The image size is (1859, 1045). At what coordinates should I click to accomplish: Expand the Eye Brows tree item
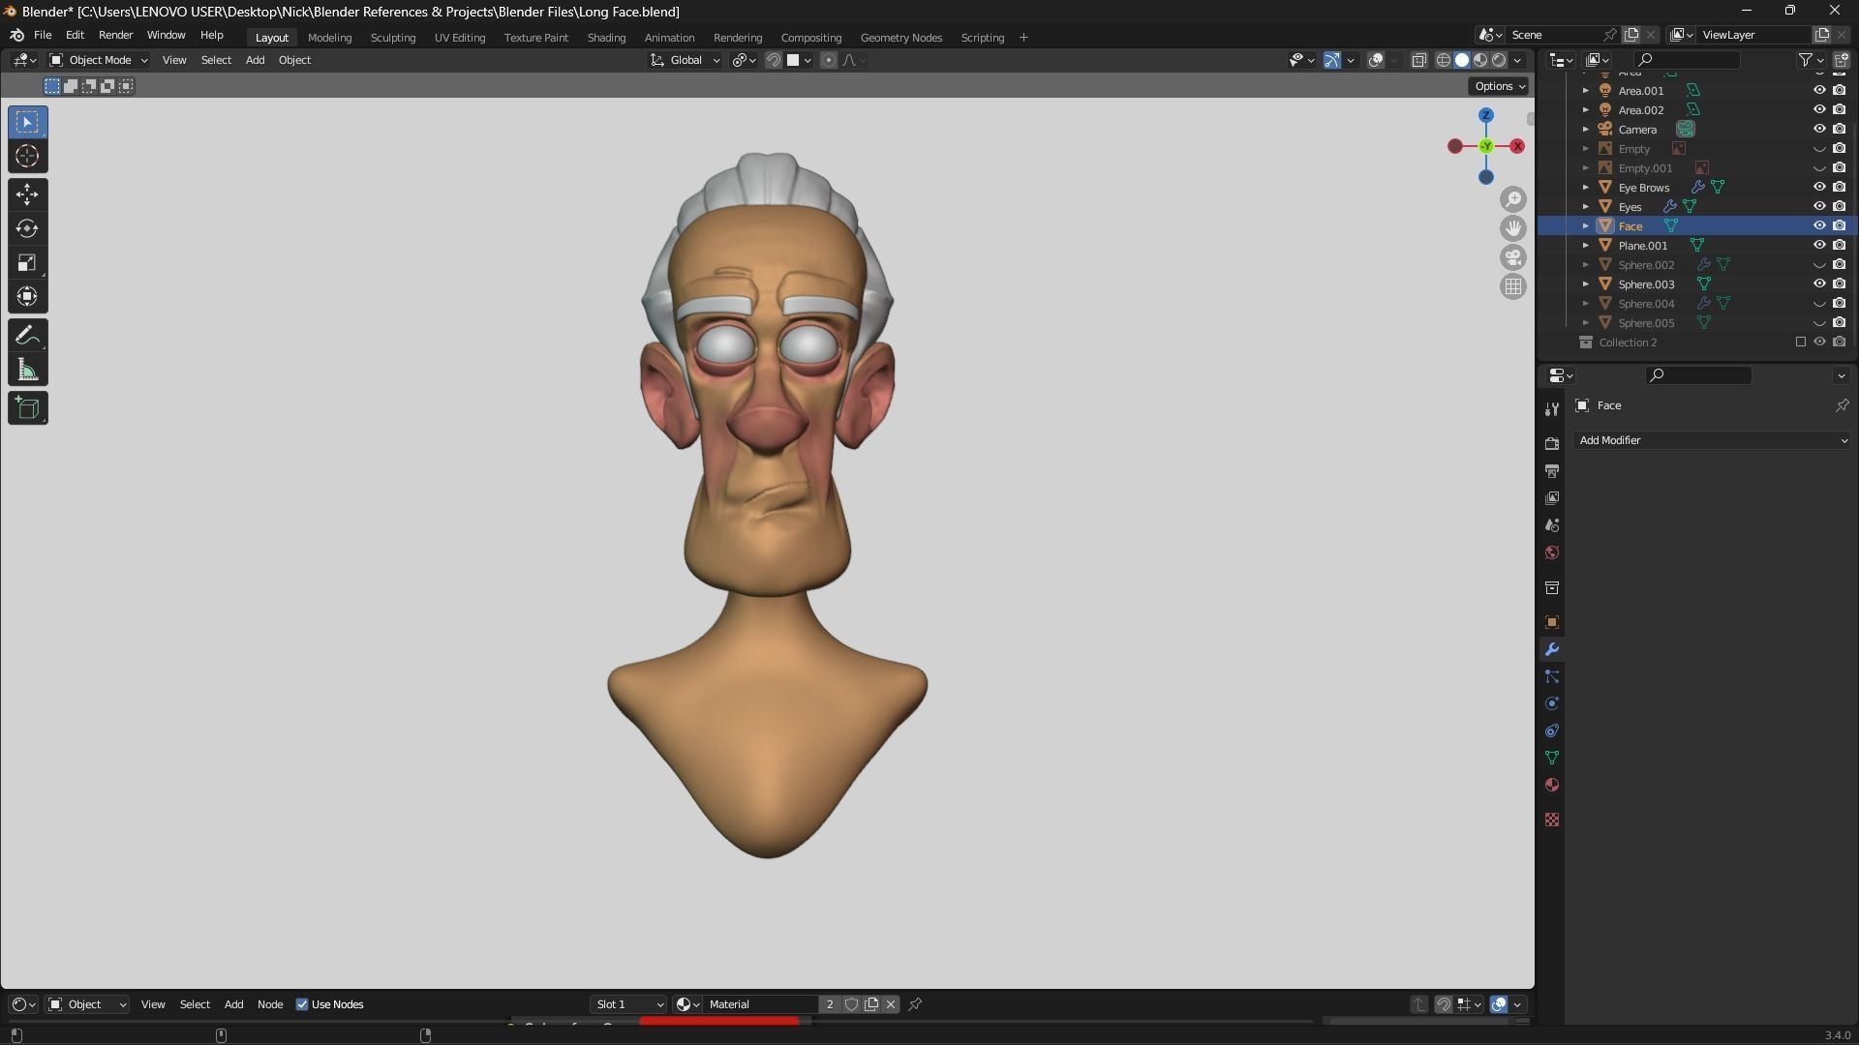coord(1586,187)
